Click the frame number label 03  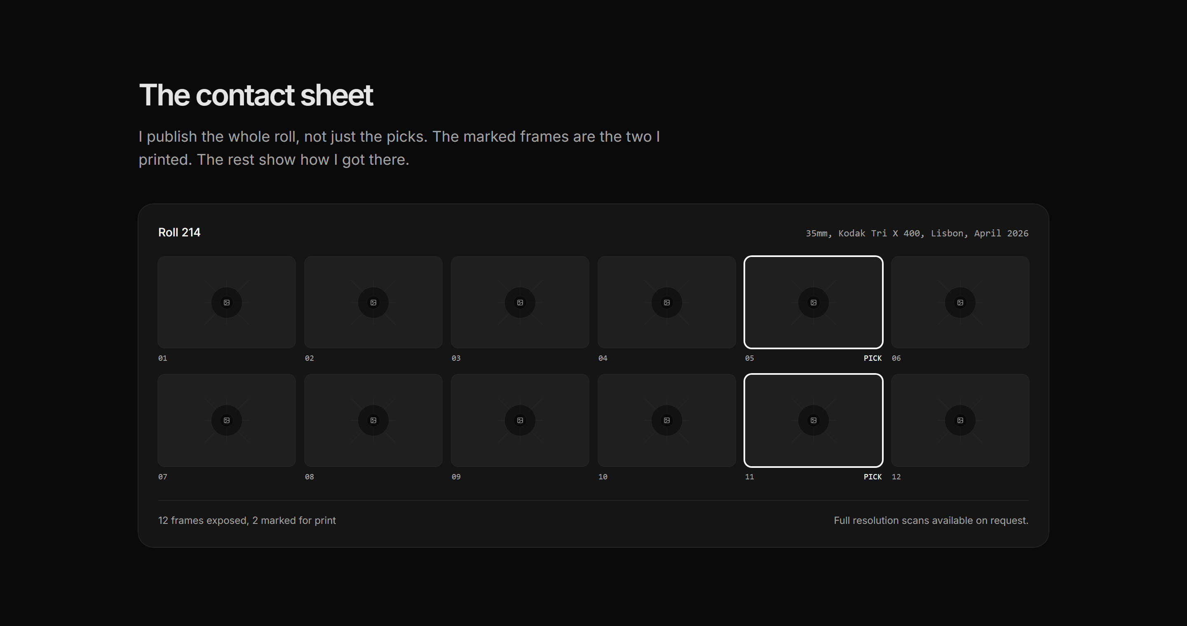coord(456,358)
